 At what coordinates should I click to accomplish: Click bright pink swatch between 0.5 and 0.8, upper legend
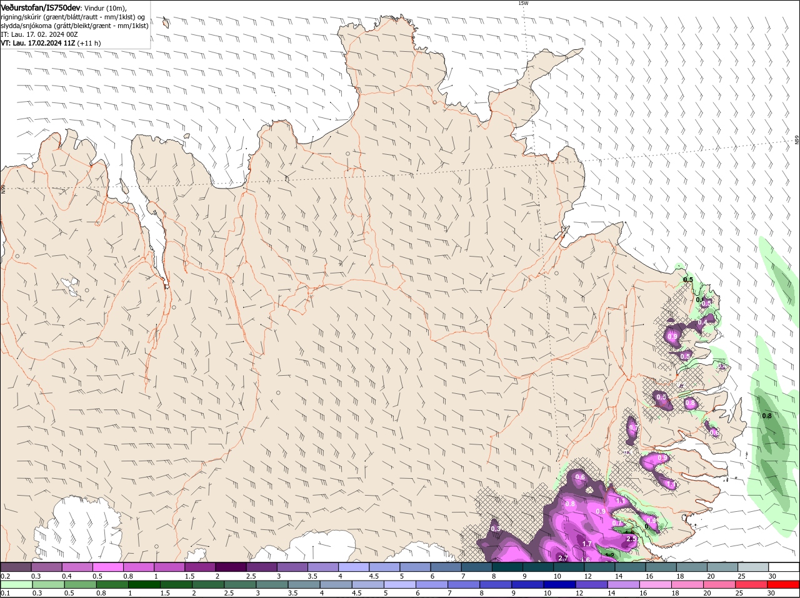(x=108, y=567)
